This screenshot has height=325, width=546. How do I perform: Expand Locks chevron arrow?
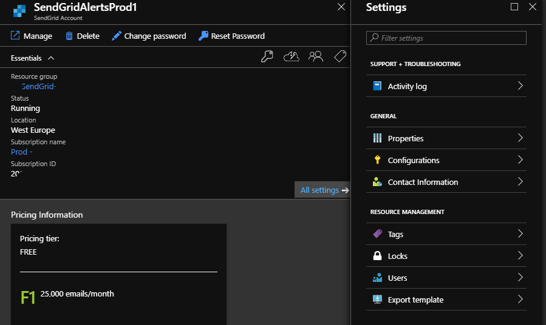520,256
